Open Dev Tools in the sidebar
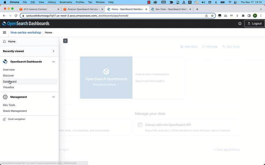The height and width of the screenshot is (165, 265). click(9, 105)
